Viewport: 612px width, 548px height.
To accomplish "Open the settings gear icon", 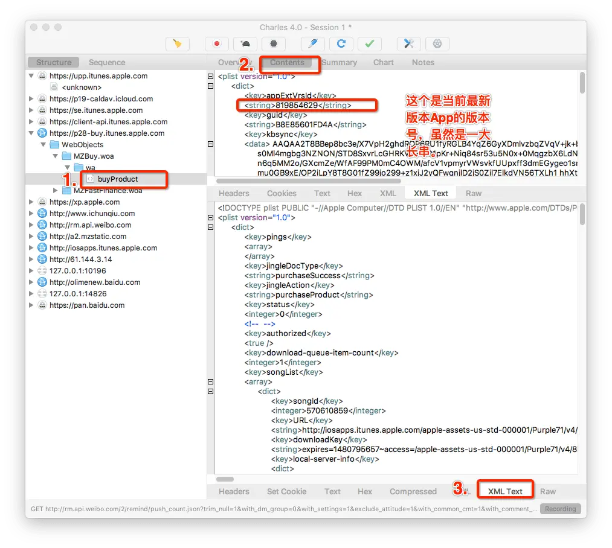I will coord(437,43).
